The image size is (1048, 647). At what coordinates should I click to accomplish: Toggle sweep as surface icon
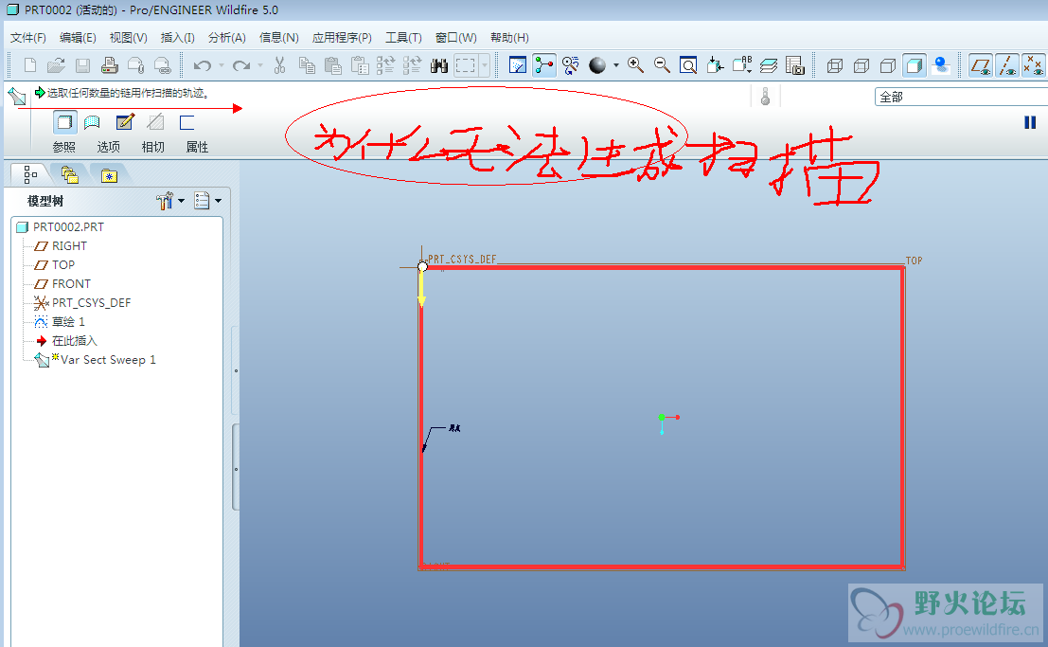coord(92,122)
